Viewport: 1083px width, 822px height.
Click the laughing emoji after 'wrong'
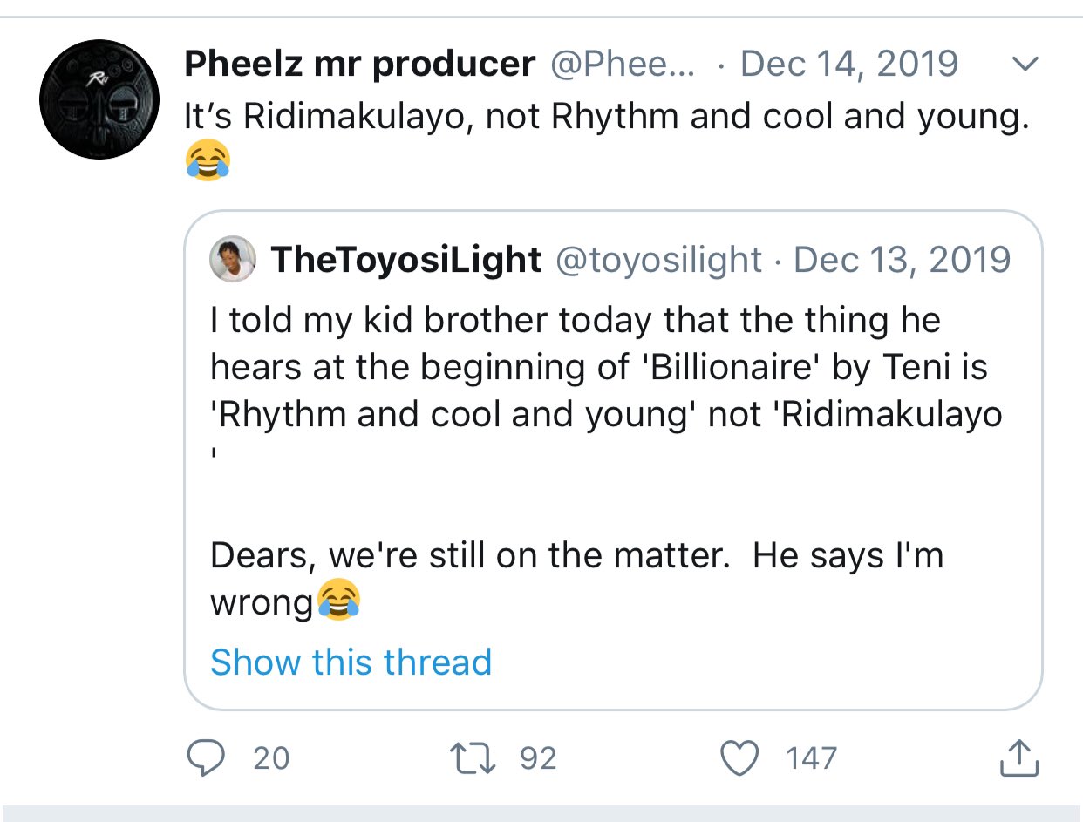pos(338,601)
